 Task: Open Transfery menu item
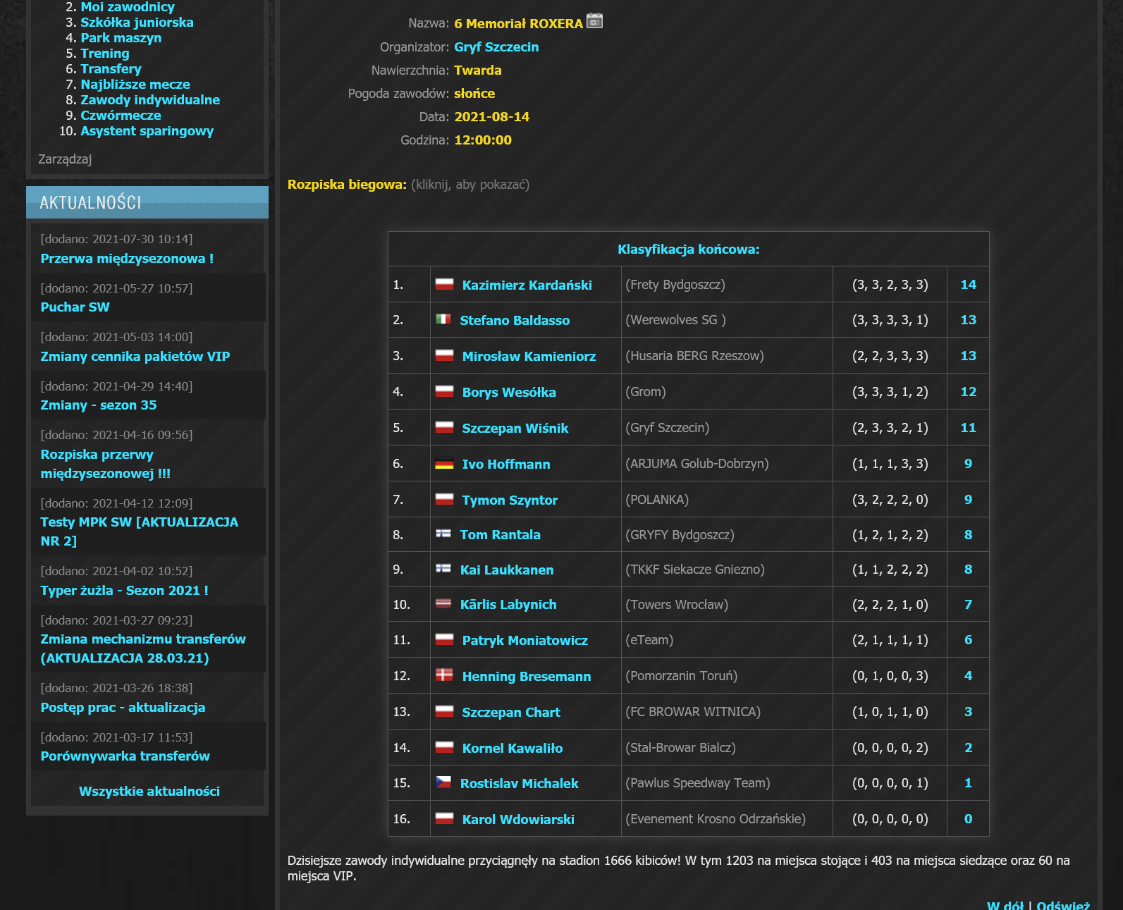pyautogui.click(x=111, y=69)
